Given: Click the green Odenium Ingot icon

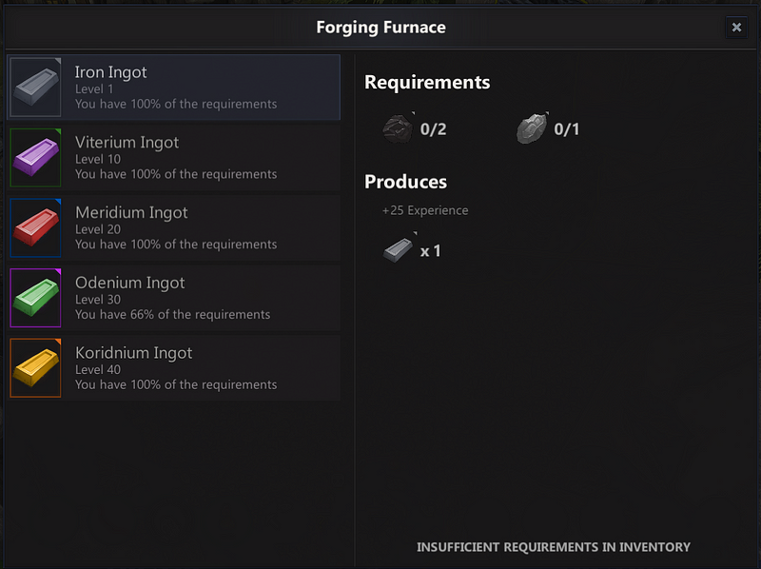Looking at the screenshot, I should tap(35, 298).
